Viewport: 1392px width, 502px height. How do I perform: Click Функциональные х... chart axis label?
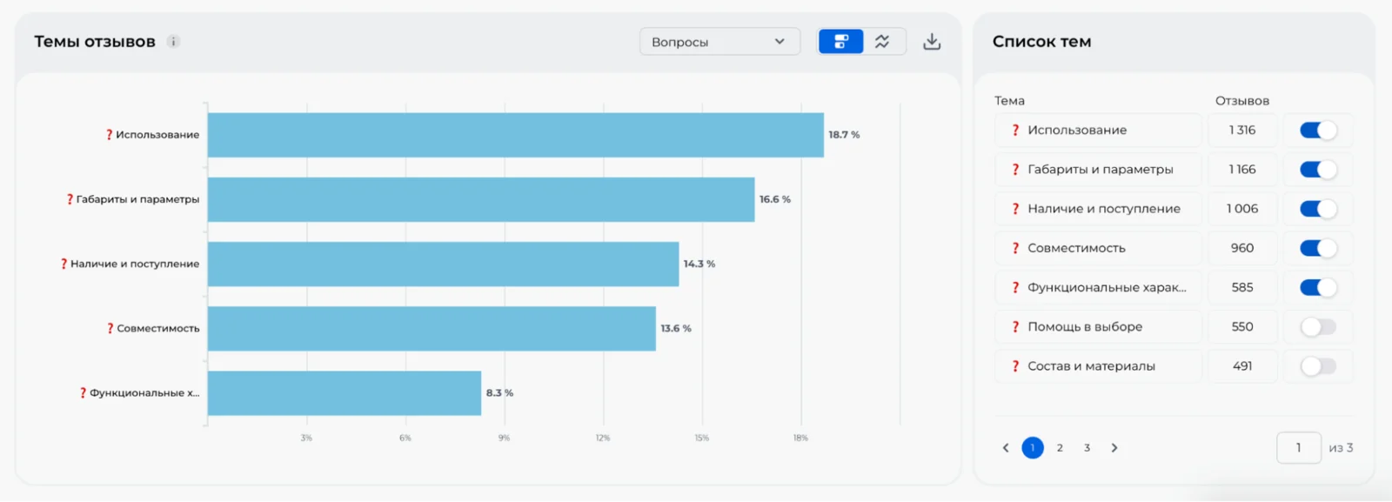pos(144,393)
